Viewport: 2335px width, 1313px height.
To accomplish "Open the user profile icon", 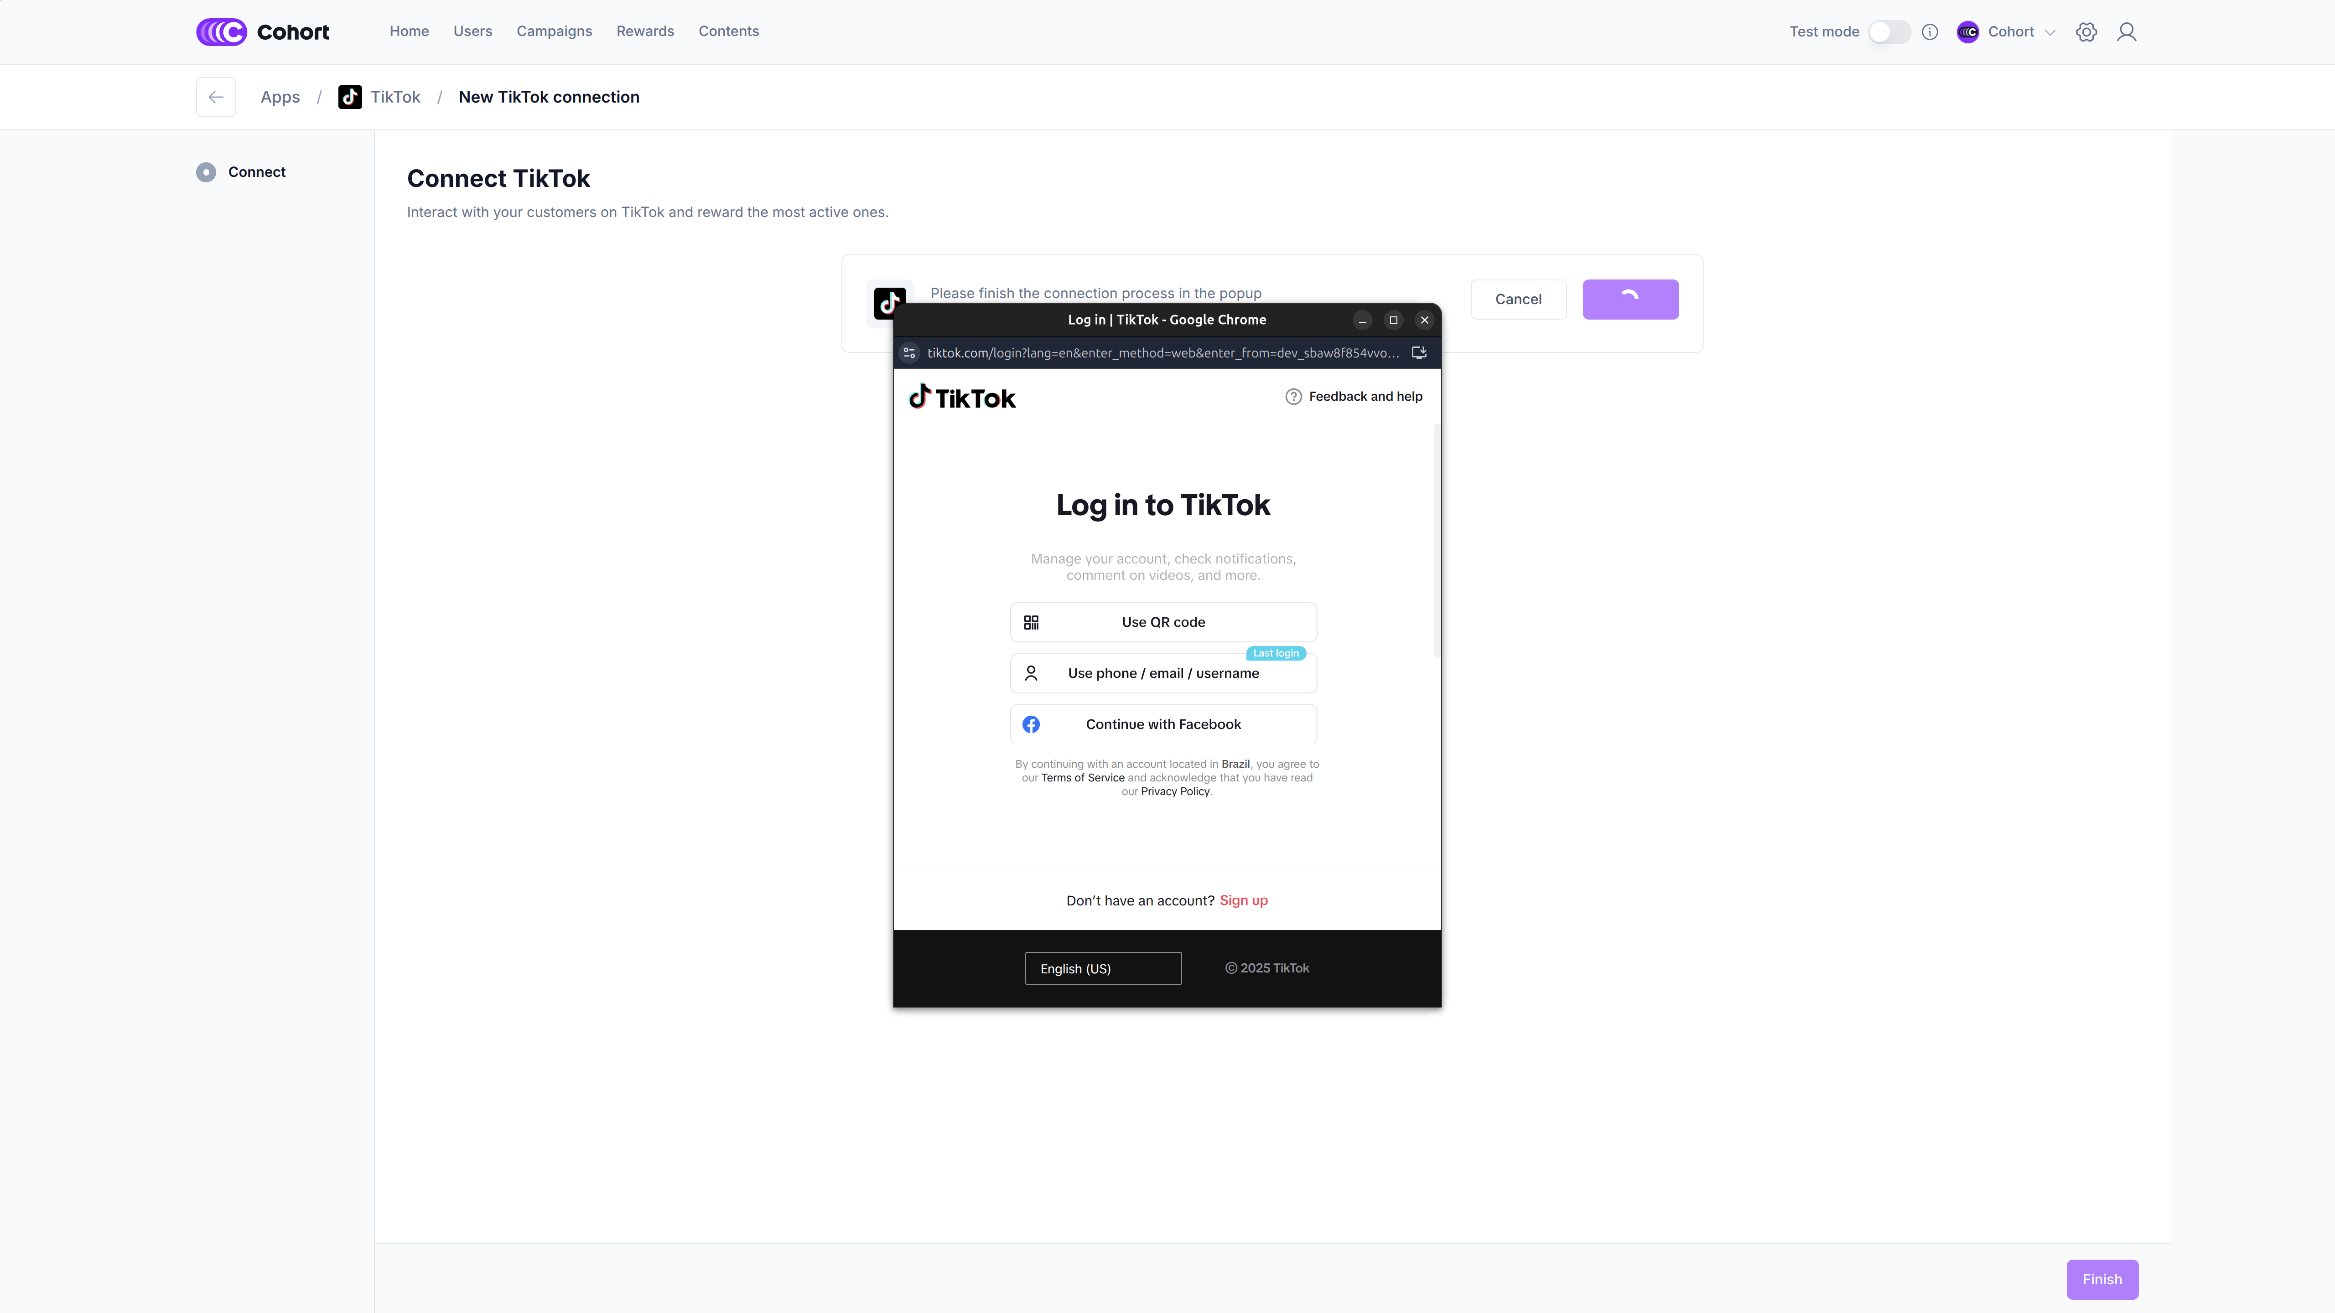I will 2126,32.
